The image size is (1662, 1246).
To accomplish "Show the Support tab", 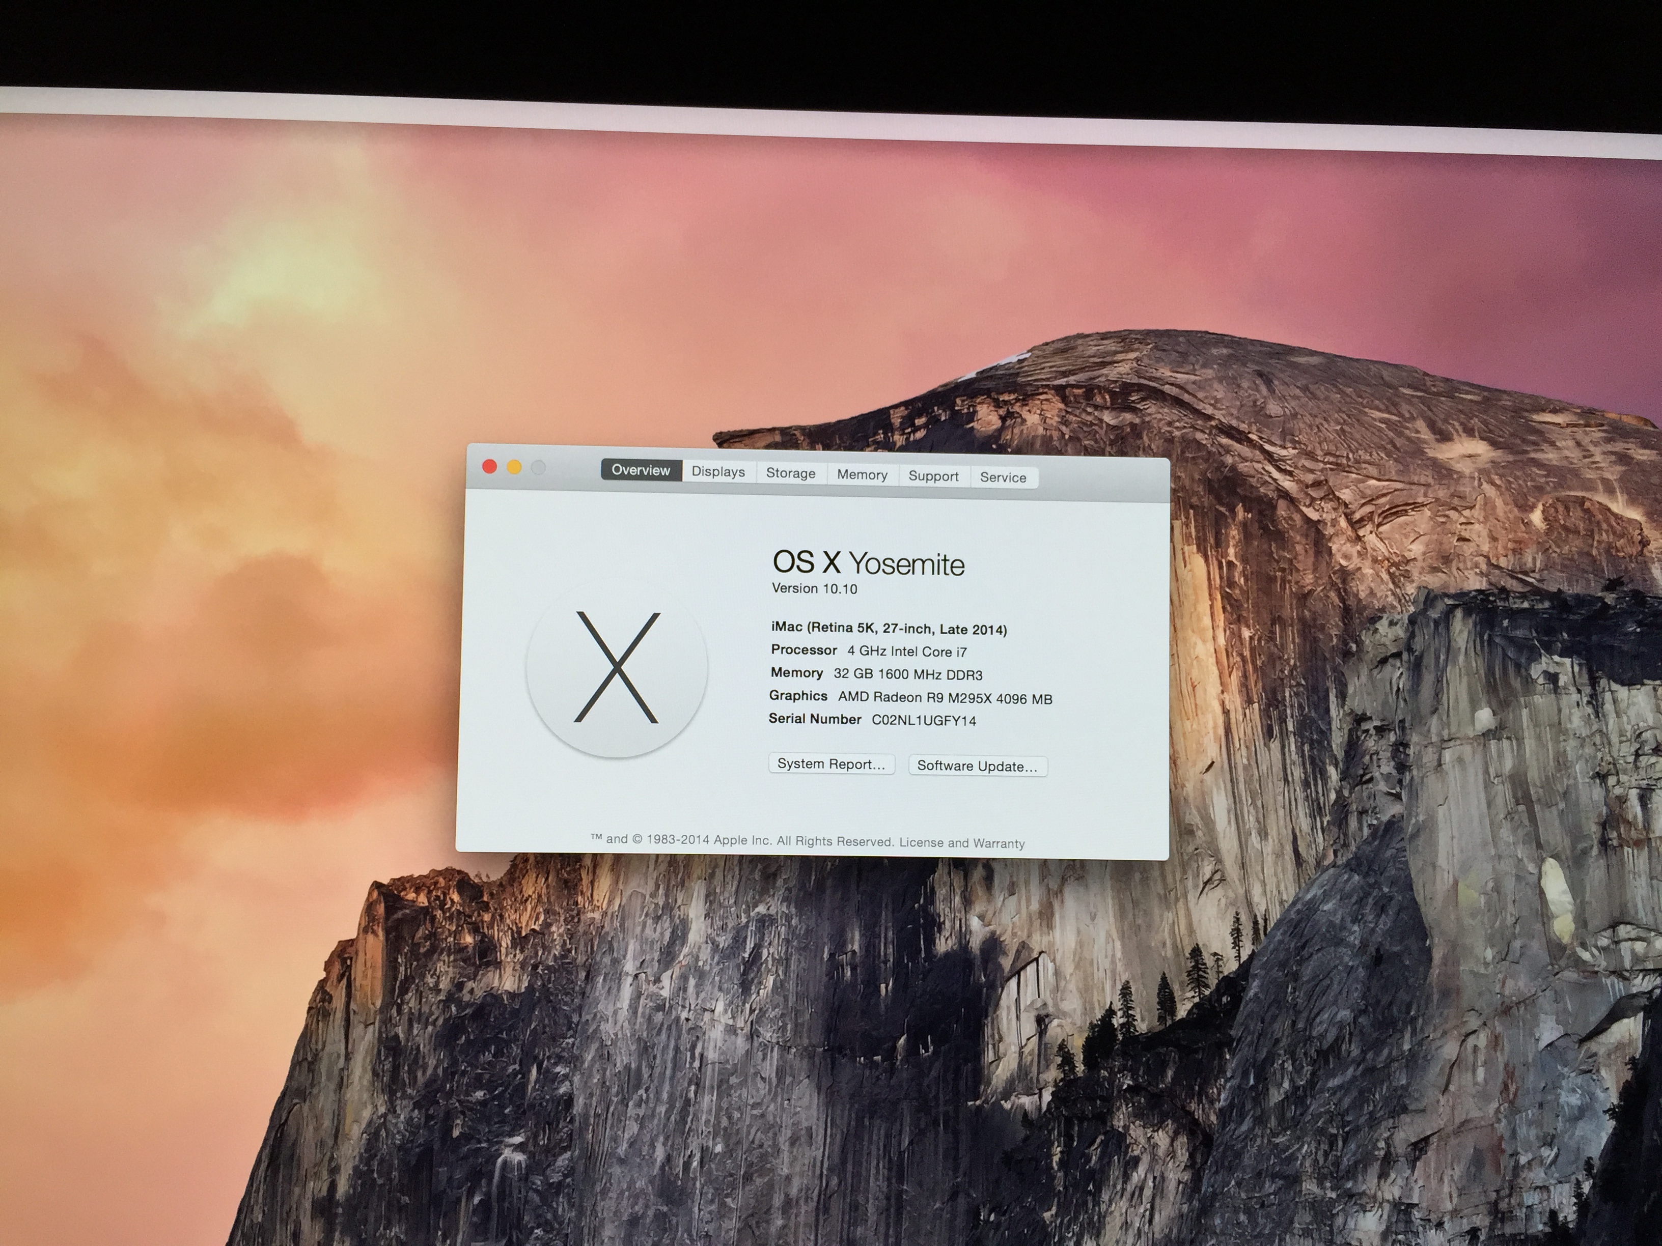I will pyautogui.click(x=933, y=476).
